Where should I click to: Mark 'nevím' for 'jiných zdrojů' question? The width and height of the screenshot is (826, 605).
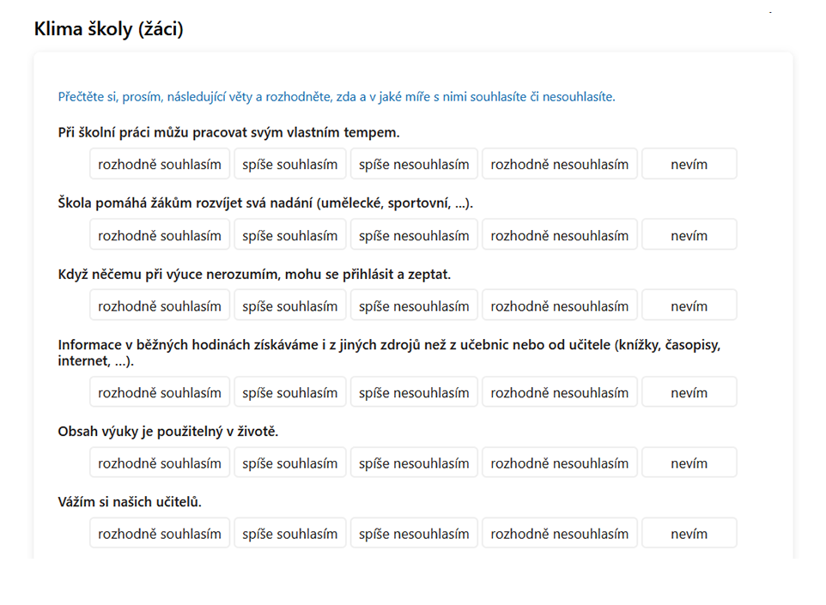[689, 392]
